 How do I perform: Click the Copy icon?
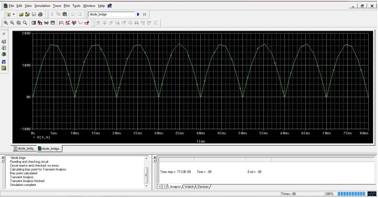(x=58, y=14)
